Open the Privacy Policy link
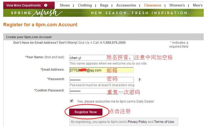This screenshot has height=134, width=207. [137, 122]
